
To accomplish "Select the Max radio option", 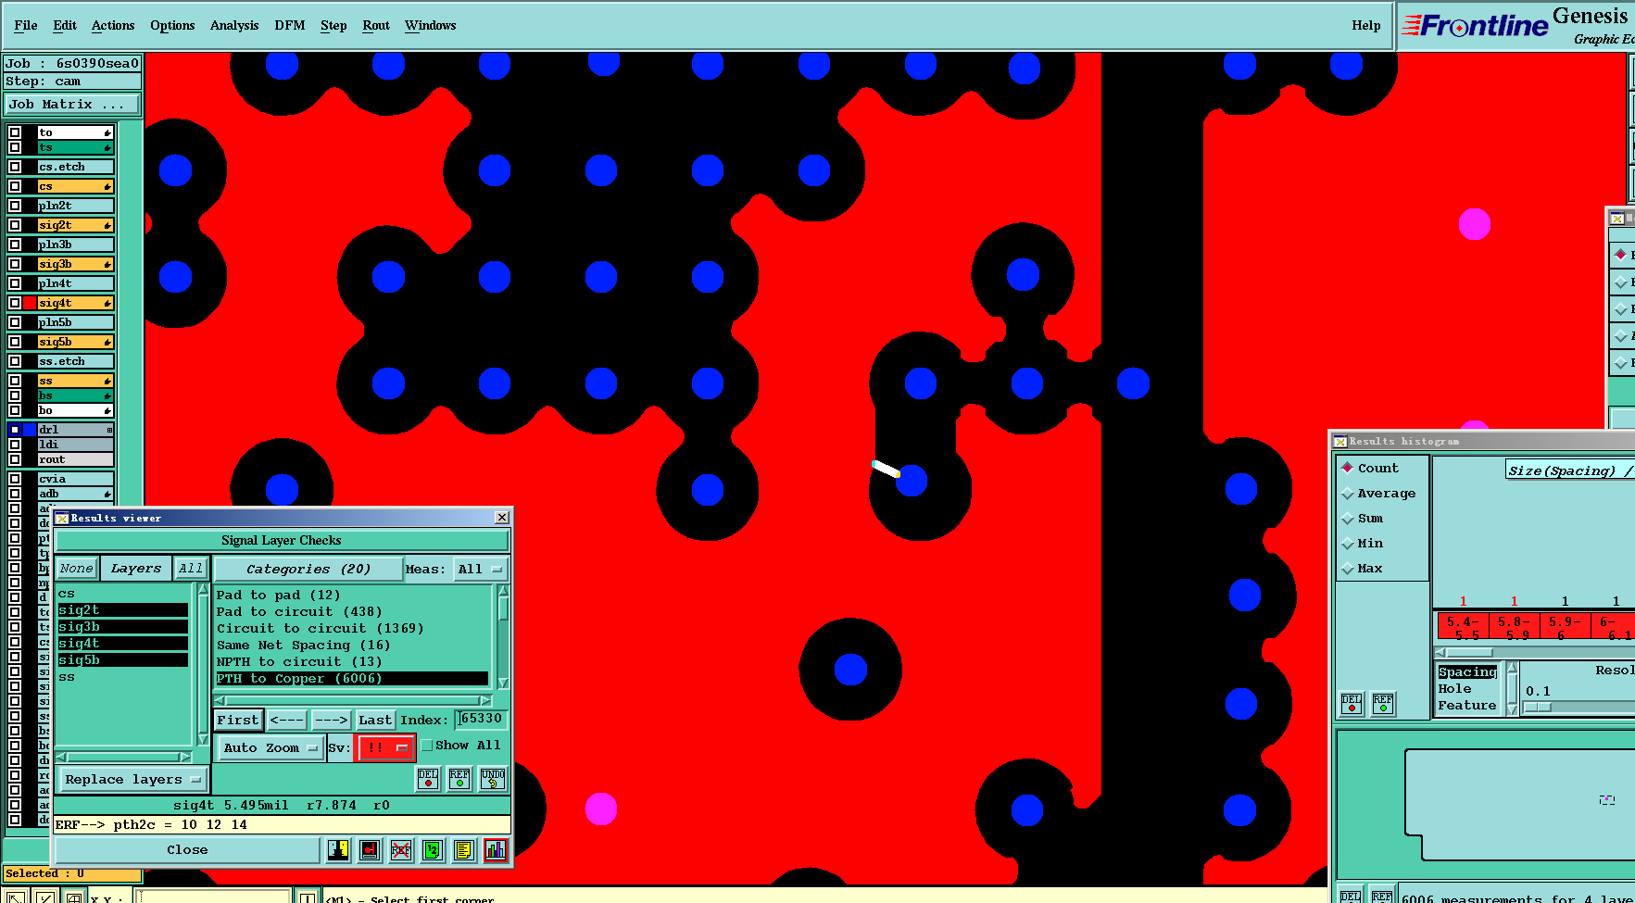I will click(1348, 569).
